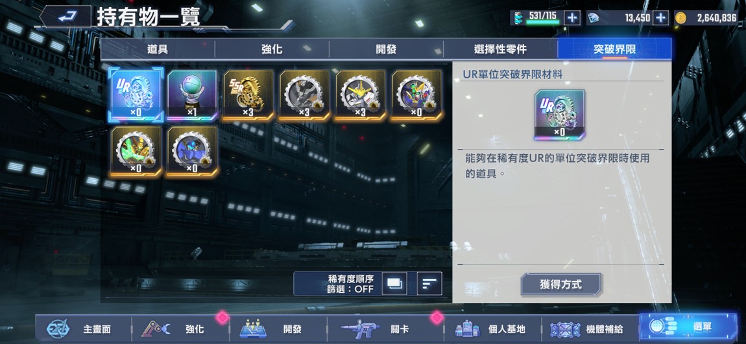This screenshot has width=746, height=344.
Task: Select the green glowing unit gear item
Action: point(136,152)
